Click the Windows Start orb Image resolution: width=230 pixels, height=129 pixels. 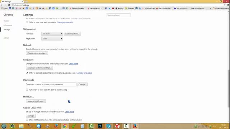4,126
